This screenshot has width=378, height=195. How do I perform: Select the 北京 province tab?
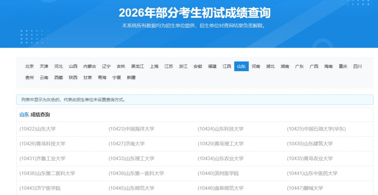(x=30, y=66)
